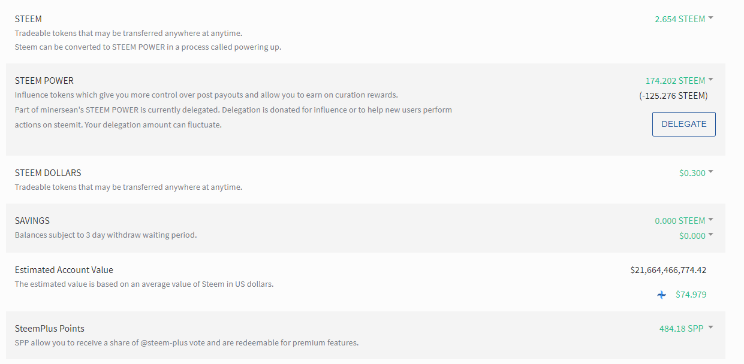Viewport: 744px width, 364px height.
Task: Click the minersean's delegation notice text
Action: coord(233,110)
